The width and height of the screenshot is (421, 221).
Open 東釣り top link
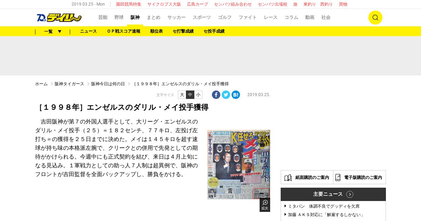[x=310, y=4]
